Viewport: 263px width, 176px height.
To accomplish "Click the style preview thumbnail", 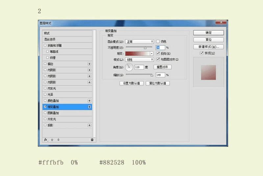I will point(208,72).
